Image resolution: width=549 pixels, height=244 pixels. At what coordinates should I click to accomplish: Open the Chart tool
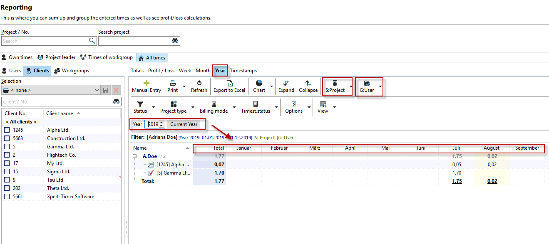pyautogui.click(x=259, y=86)
